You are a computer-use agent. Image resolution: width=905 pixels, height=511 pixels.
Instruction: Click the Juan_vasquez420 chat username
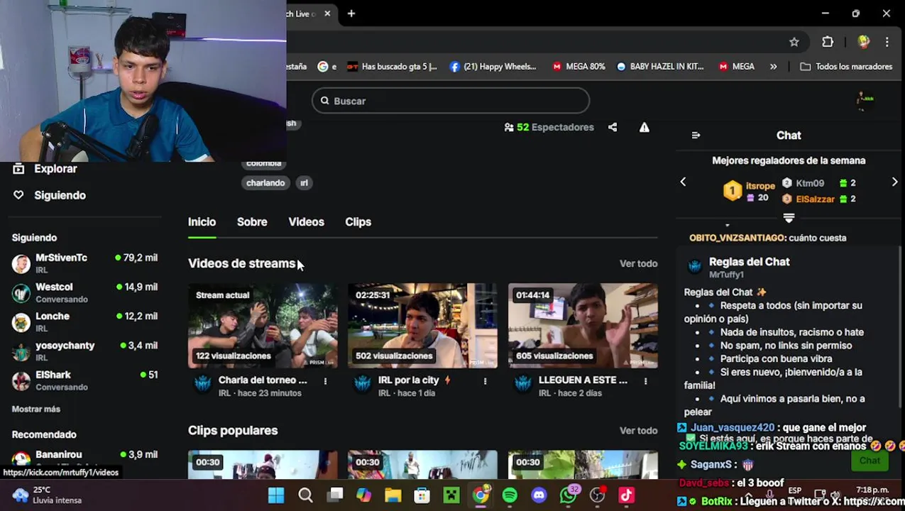(x=733, y=427)
